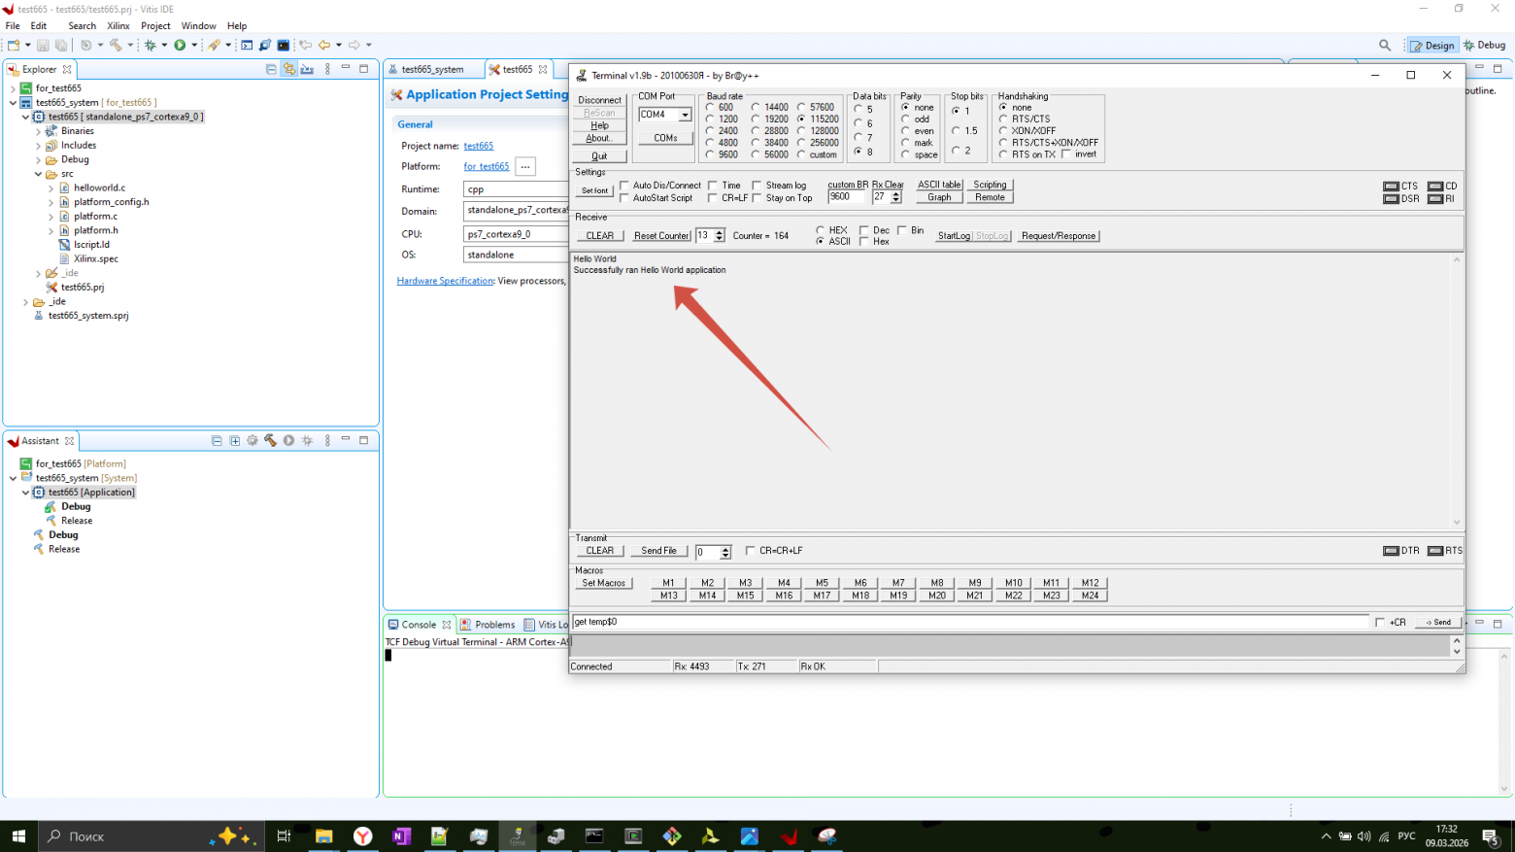Screen dimensions: 1515x852
Task: Open the Hardware Specification link
Action: [445, 281]
